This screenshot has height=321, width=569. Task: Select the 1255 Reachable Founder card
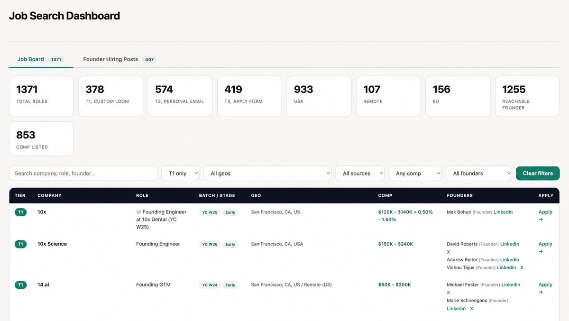(527, 96)
